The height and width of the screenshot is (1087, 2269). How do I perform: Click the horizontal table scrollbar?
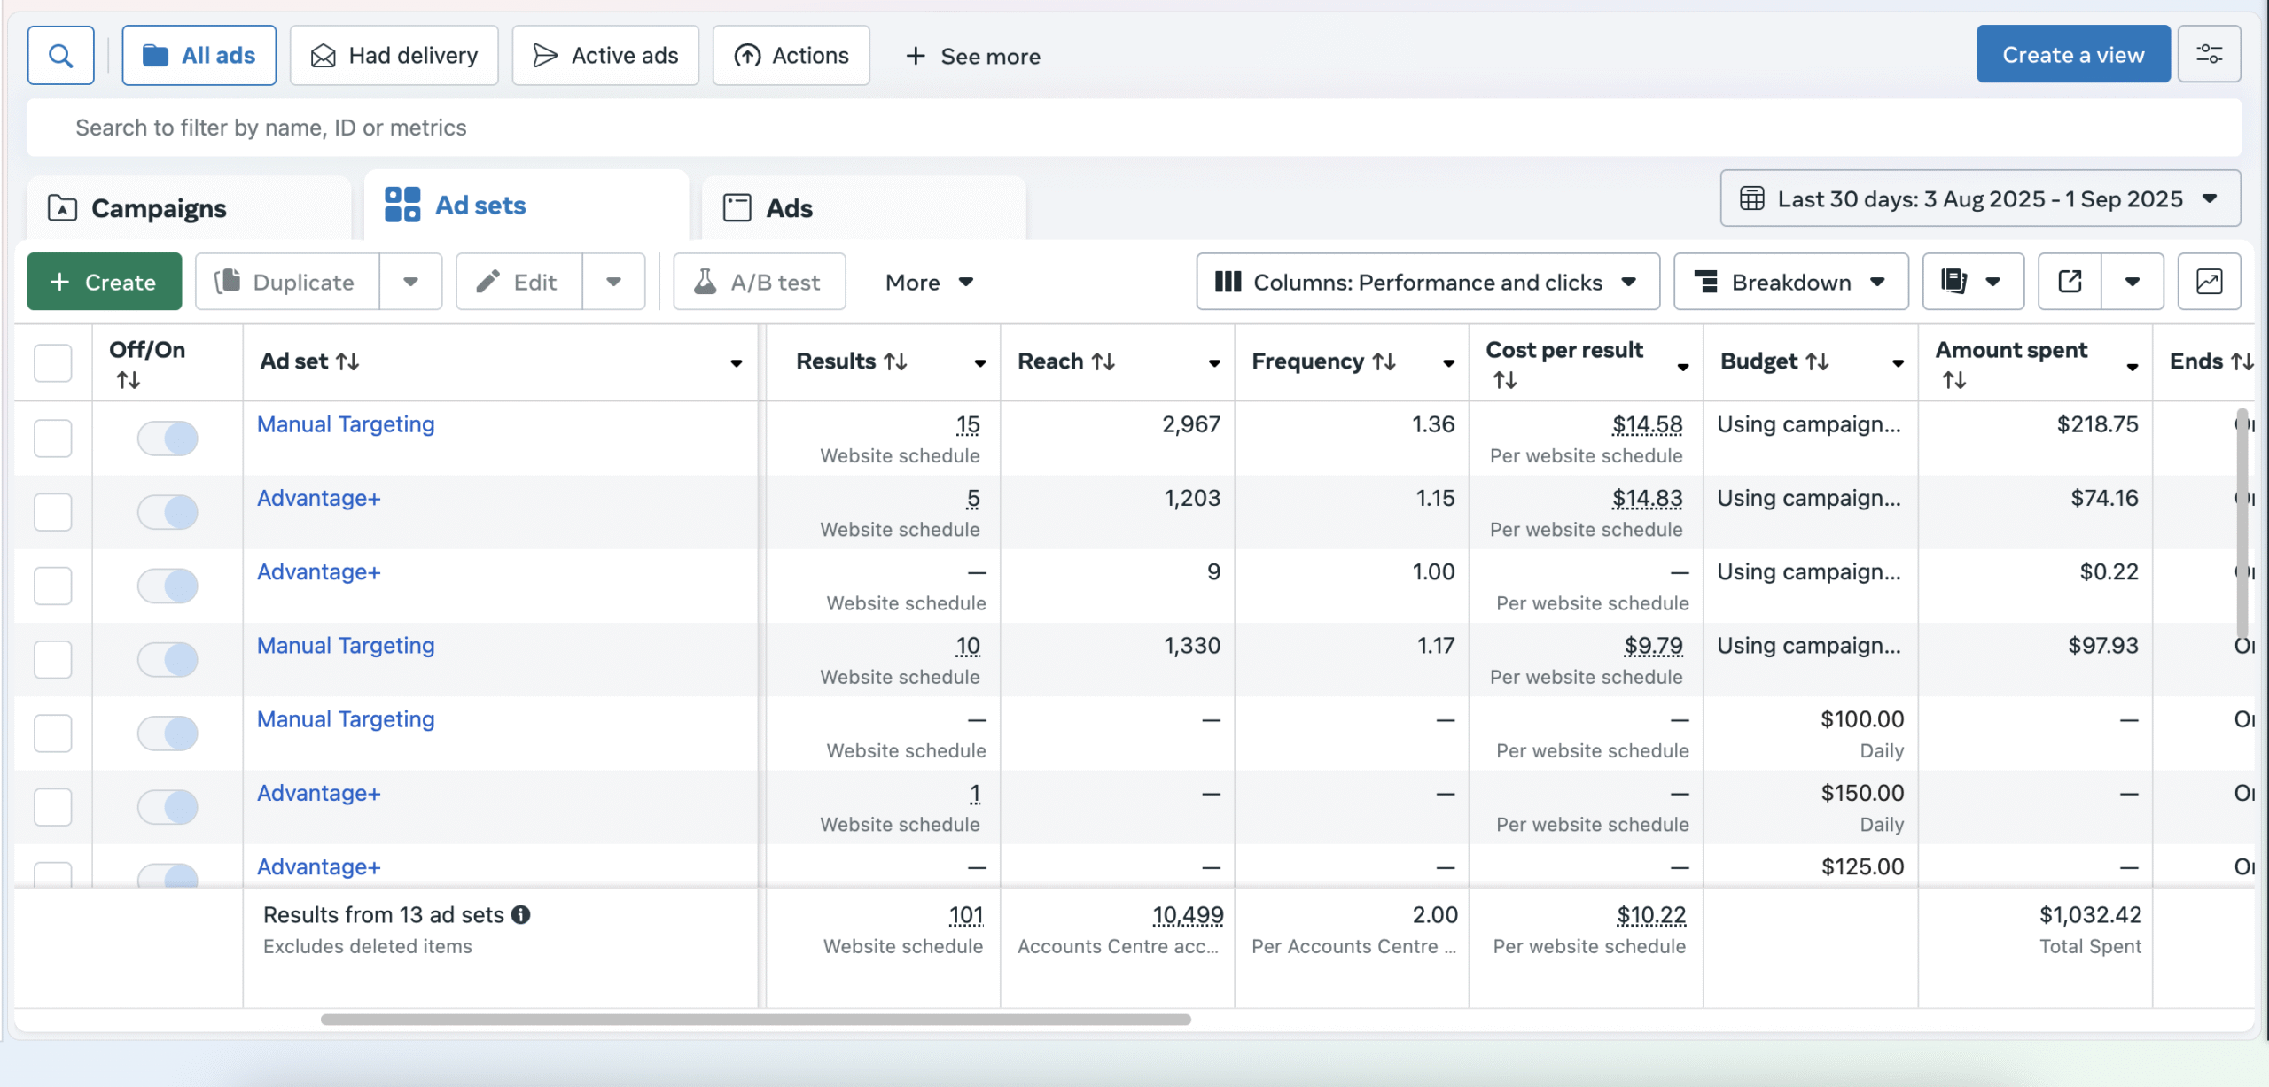pos(755,1020)
